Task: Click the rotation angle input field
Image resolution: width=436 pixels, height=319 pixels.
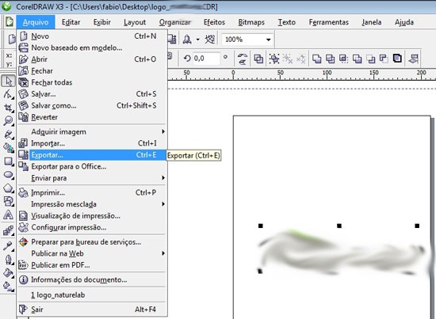Action: pos(207,59)
